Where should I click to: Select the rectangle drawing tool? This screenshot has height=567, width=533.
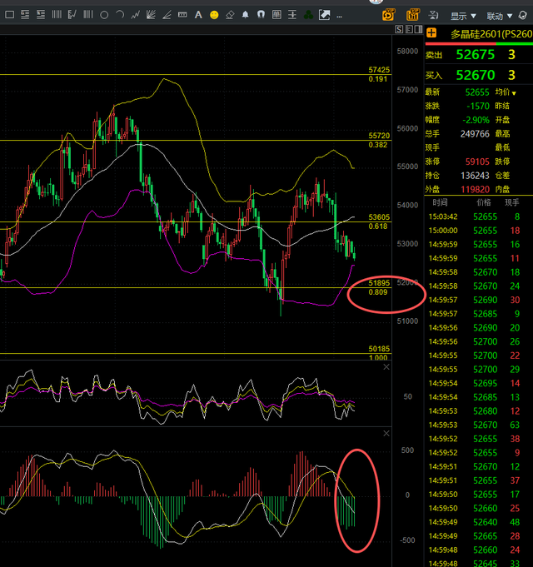coord(9,15)
